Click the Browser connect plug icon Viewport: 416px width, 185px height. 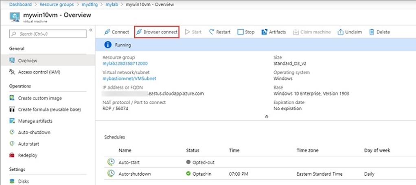(x=139, y=32)
